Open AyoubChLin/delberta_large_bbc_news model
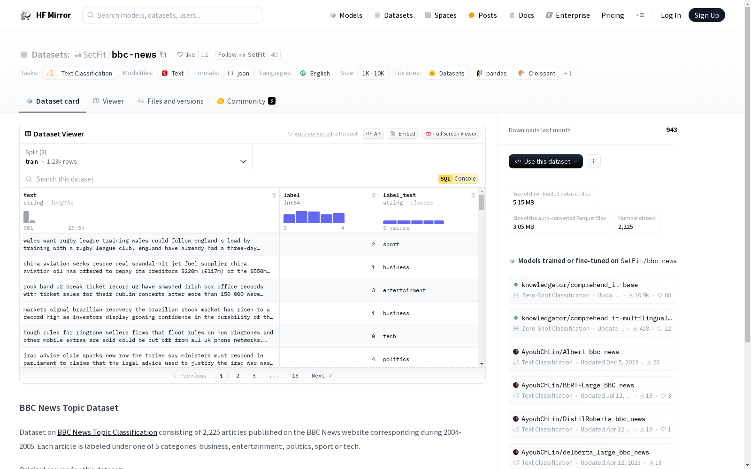 (593, 457)
